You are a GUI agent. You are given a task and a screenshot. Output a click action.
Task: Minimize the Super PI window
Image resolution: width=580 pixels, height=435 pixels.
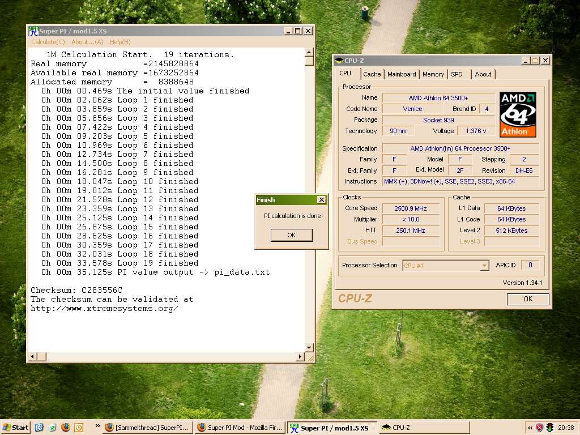point(288,31)
